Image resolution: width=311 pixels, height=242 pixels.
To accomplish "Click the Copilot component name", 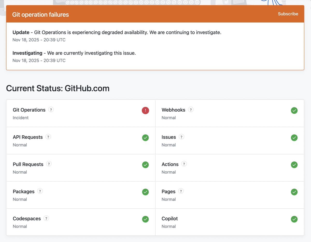I will pos(169,219).
